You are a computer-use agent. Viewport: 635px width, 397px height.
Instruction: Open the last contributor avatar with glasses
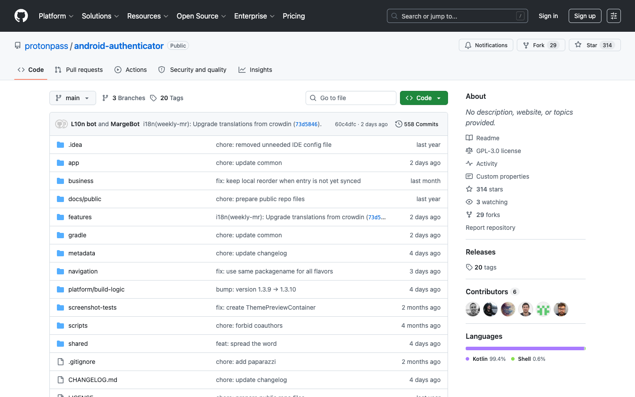click(x=561, y=309)
